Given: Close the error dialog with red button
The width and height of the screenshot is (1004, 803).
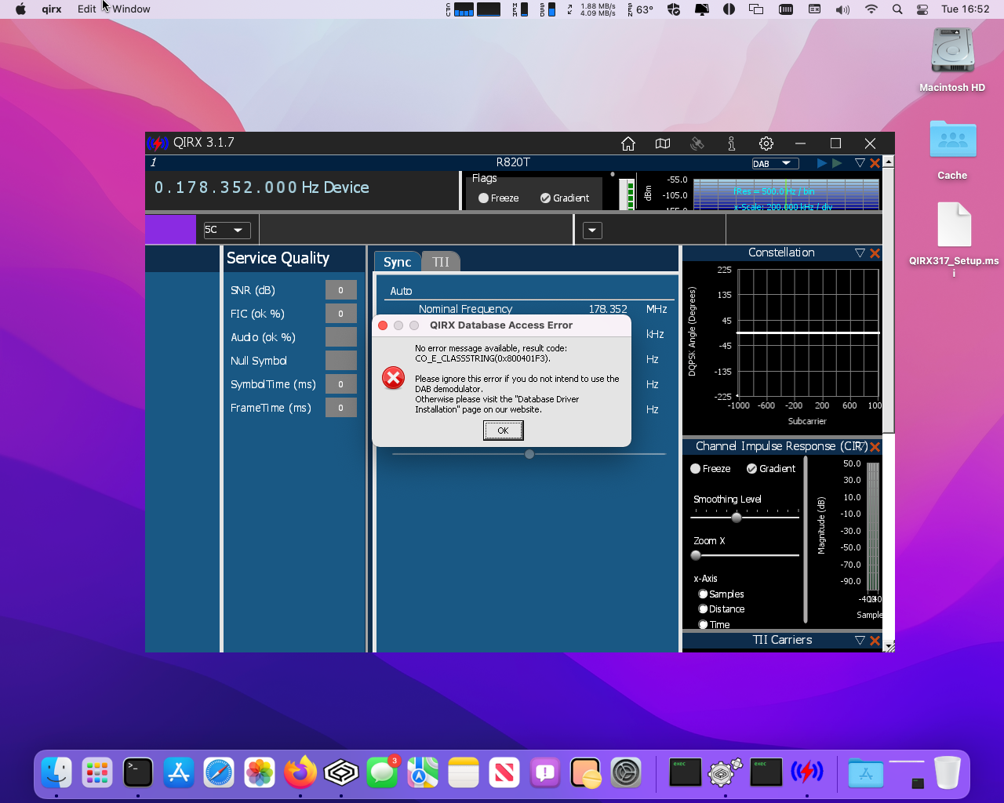Looking at the screenshot, I should click(x=383, y=325).
